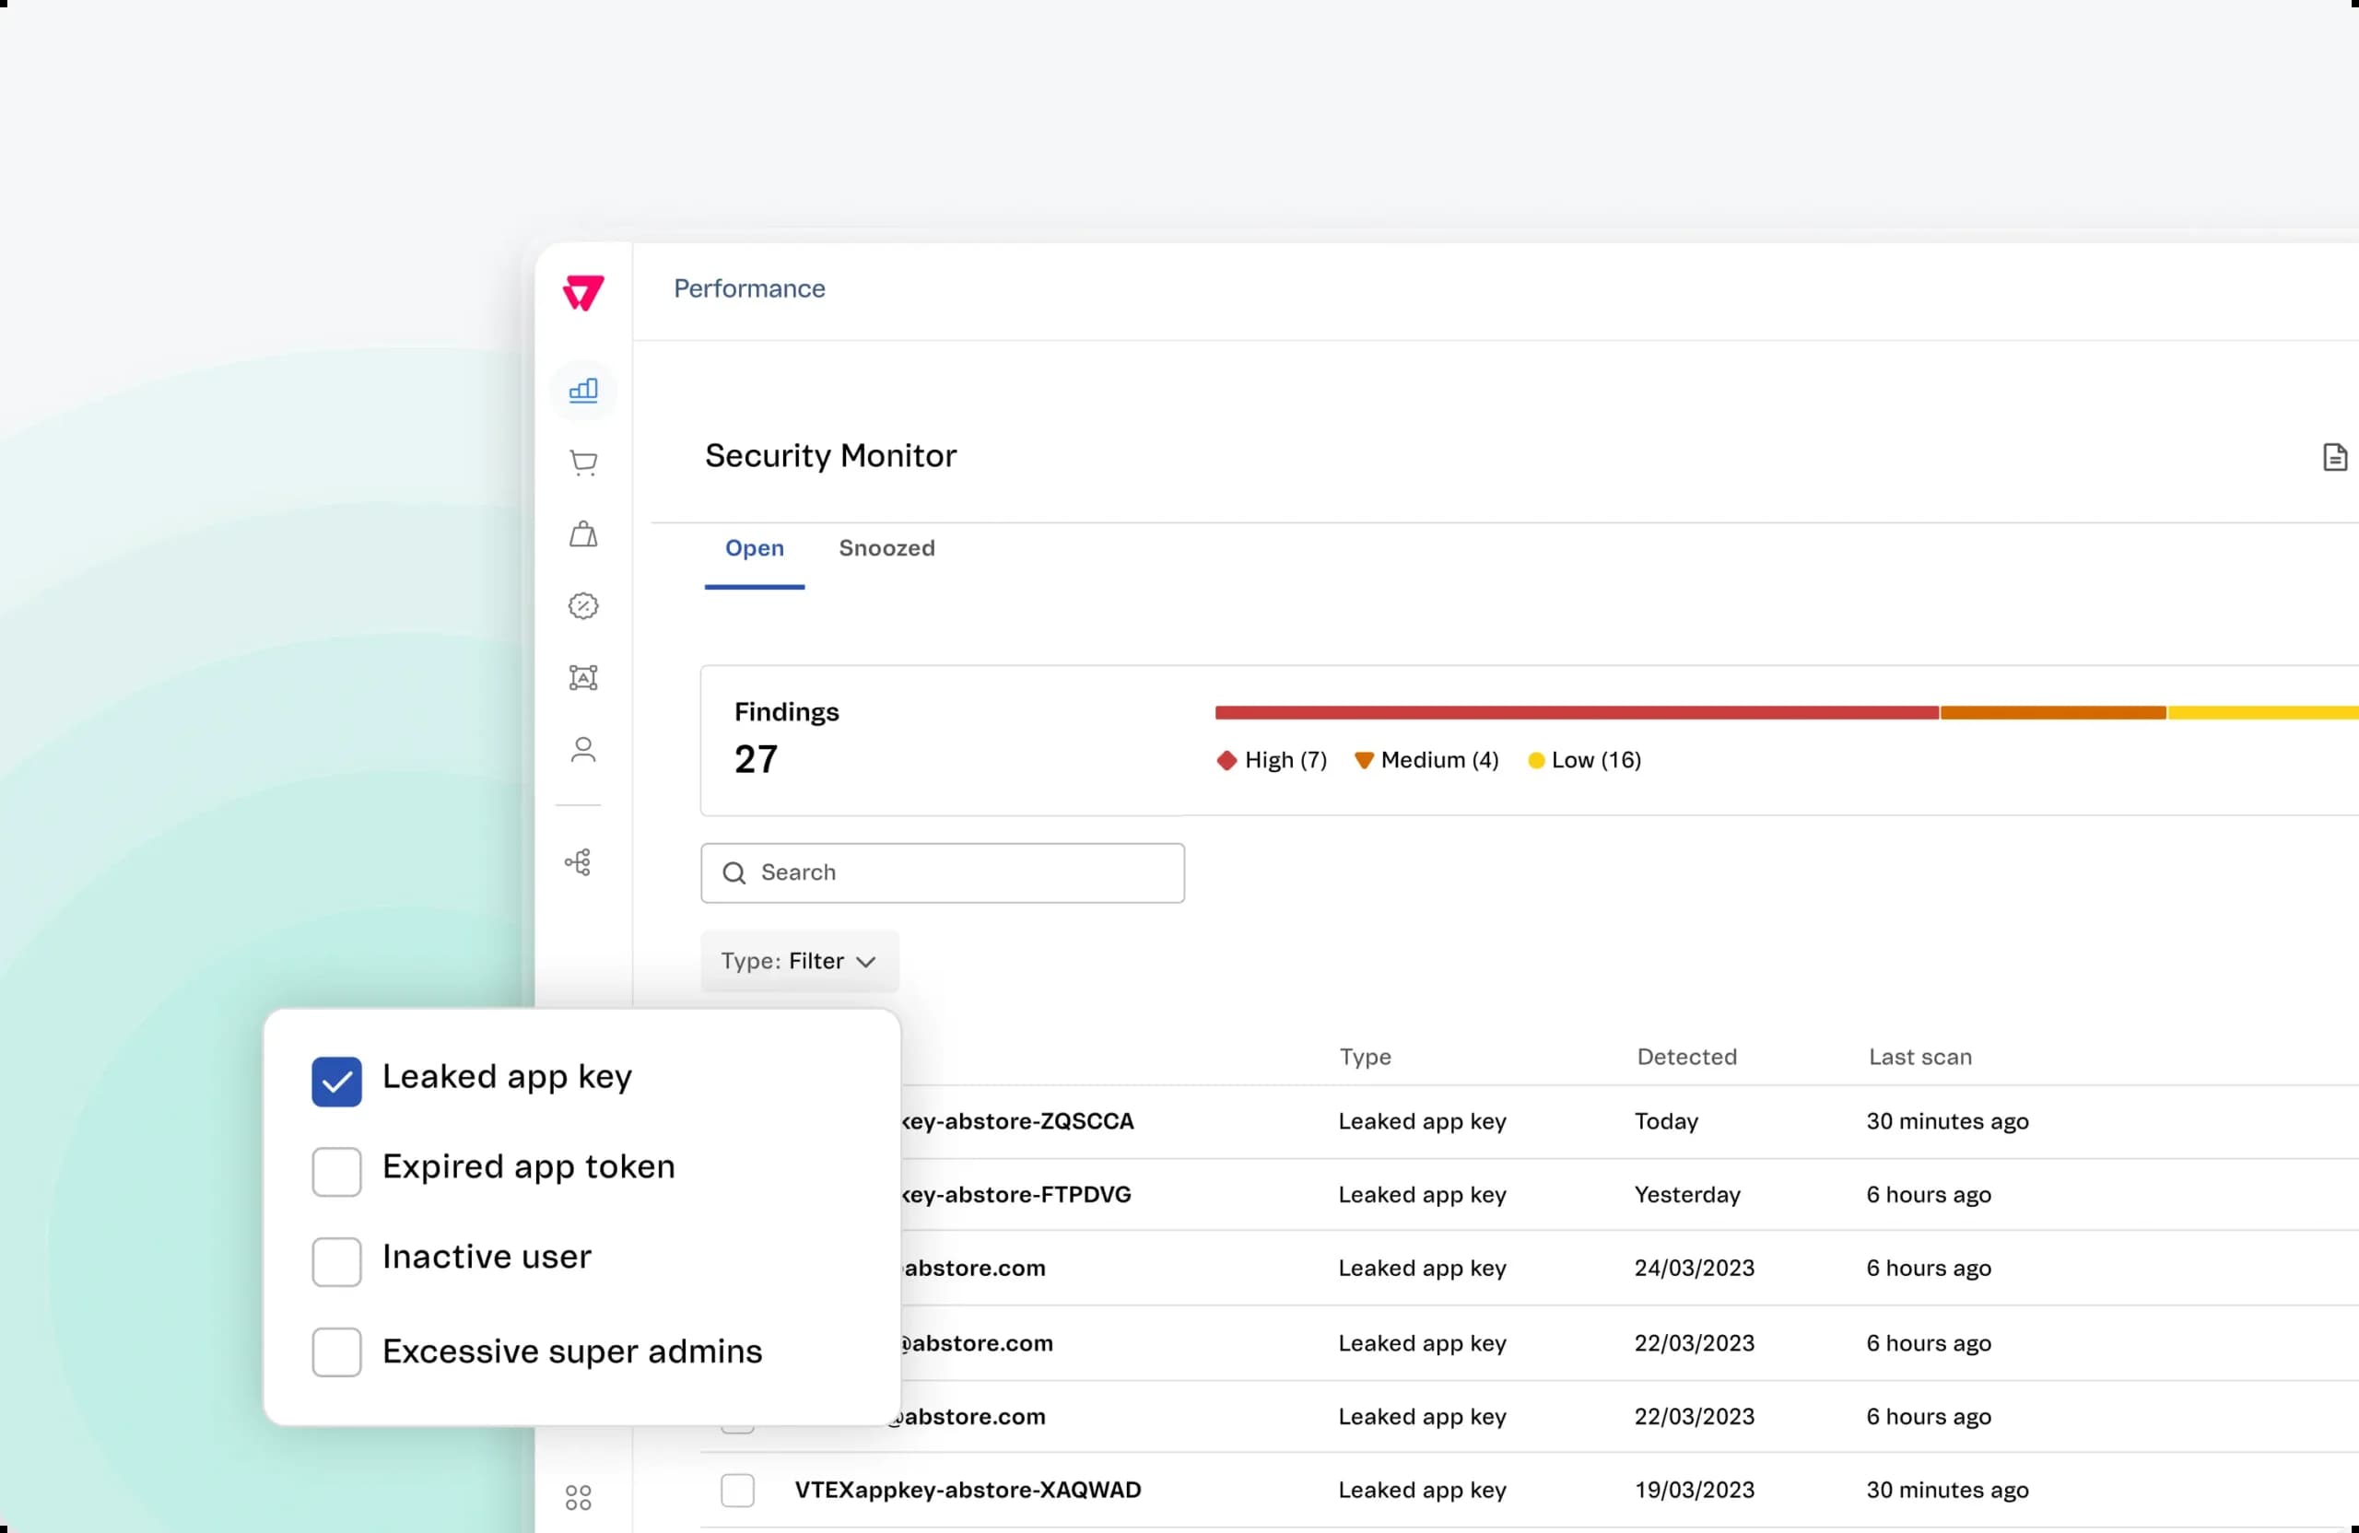Image resolution: width=2359 pixels, height=1533 pixels.
Task: Click the document export icon top right
Action: [x=2331, y=455]
